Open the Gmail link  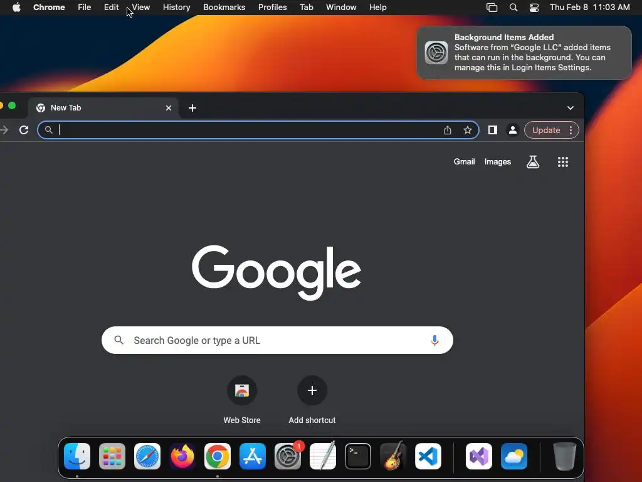pos(465,162)
